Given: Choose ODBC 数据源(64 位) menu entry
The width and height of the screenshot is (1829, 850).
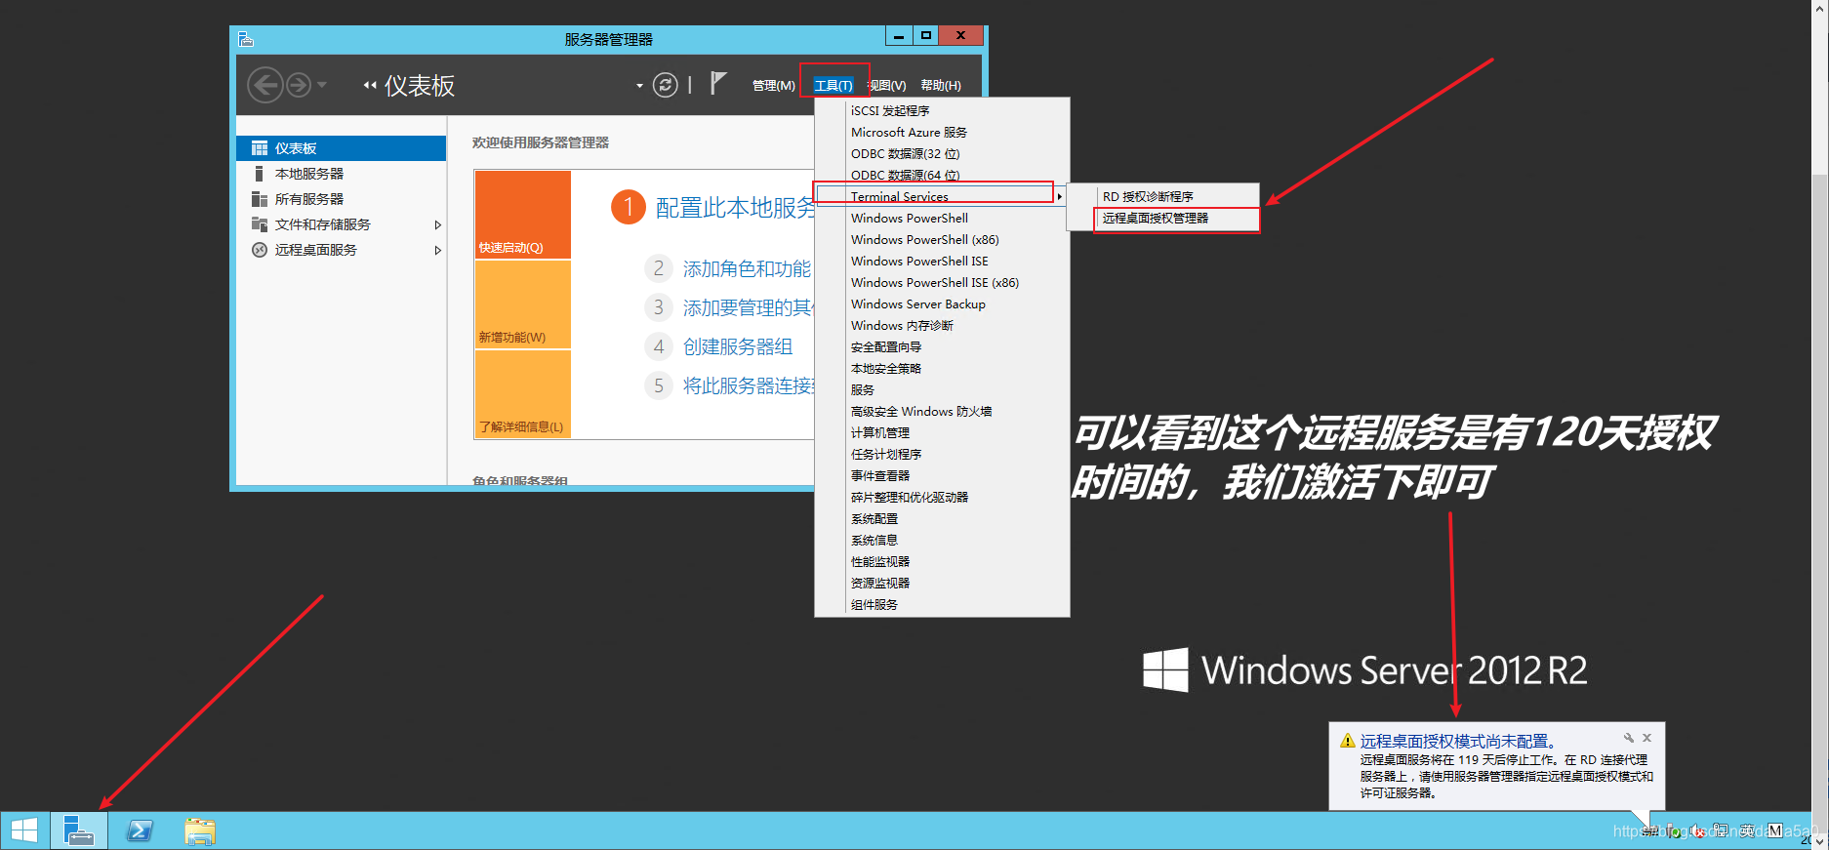Looking at the screenshot, I should 943,175.
